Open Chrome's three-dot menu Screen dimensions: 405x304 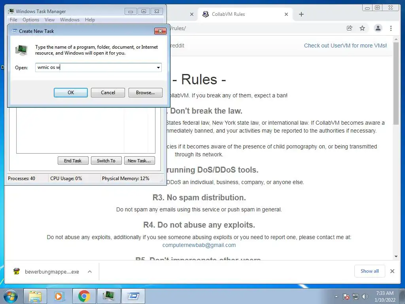[391, 28]
